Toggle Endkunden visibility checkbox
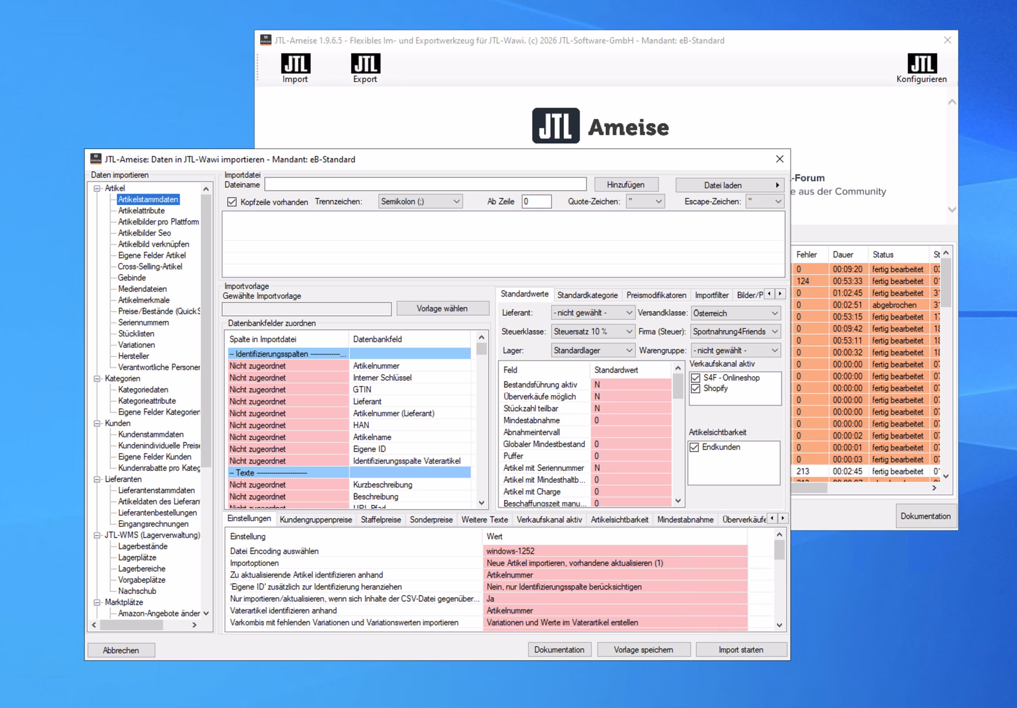This screenshot has width=1017, height=708. 694,447
